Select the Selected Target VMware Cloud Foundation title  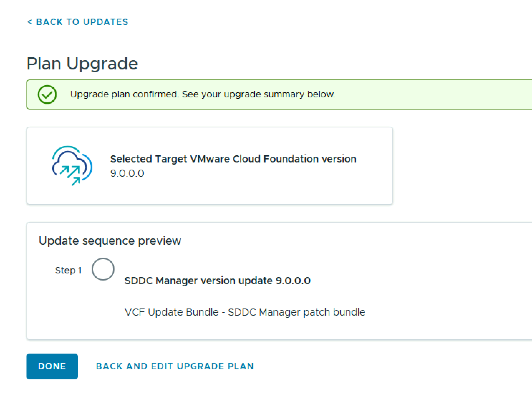pyautogui.click(x=233, y=159)
